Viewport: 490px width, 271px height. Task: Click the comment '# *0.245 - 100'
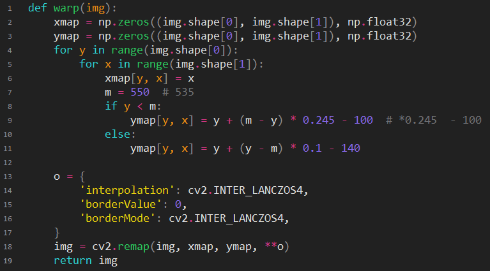point(434,121)
